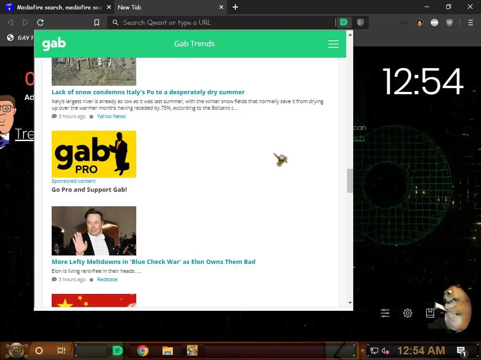Screen dimensions: 481x360
Task: Open the browser main menu icon
Action: [x=471, y=22]
